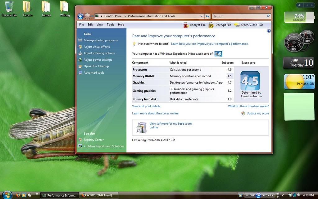Expand the Quick Launch overflow chevron
The image size is (318, 199).
(37, 194)
